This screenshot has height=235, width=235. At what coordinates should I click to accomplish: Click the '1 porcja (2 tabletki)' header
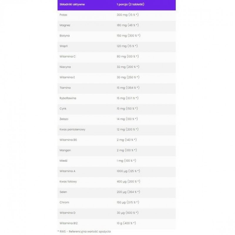(x=130, y=5)
